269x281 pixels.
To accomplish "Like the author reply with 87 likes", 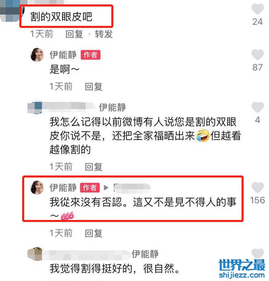I will 257,55.
